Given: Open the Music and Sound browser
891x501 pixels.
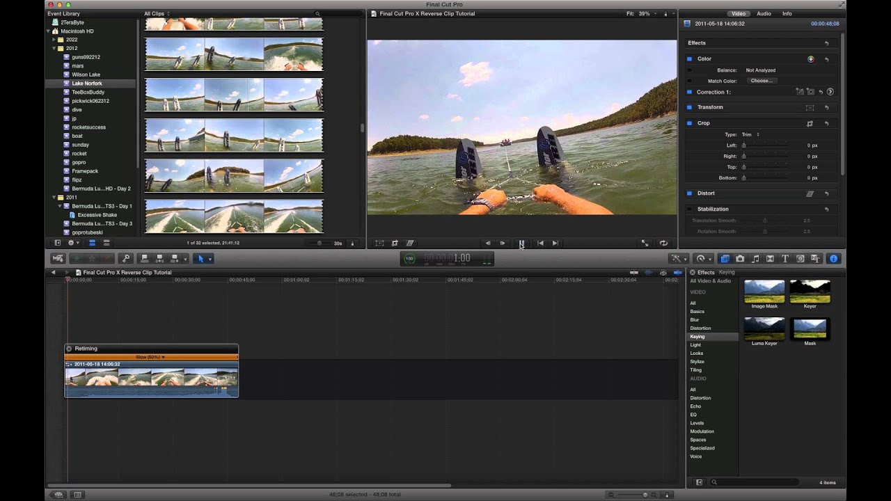Looking at the screenshot, I should click(755, 258).
